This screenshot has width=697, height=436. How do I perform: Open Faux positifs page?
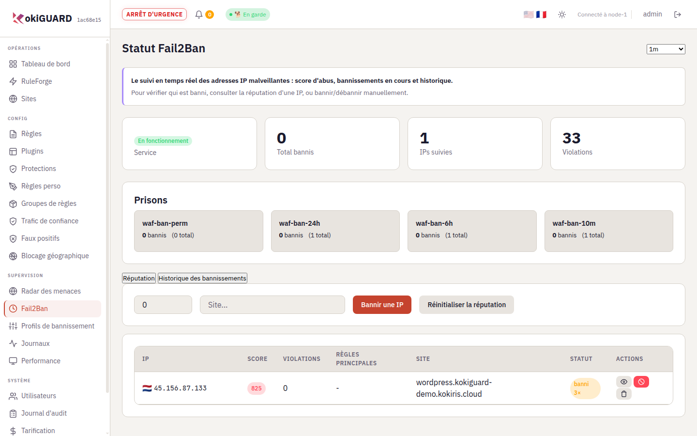tap(52, 238)
